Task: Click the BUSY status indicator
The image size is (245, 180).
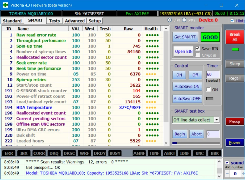Action: [115, 153]
